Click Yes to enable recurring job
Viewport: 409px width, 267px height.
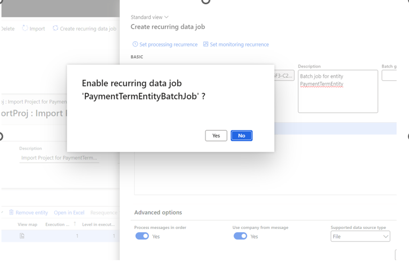[x=216, y=136]
